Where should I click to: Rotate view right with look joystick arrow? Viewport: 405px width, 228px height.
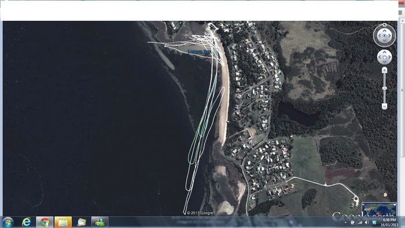[390, 36]
